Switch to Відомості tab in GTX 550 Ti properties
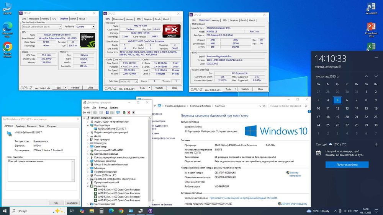This screenshot has width=383, height=215. tap(31, 126)
